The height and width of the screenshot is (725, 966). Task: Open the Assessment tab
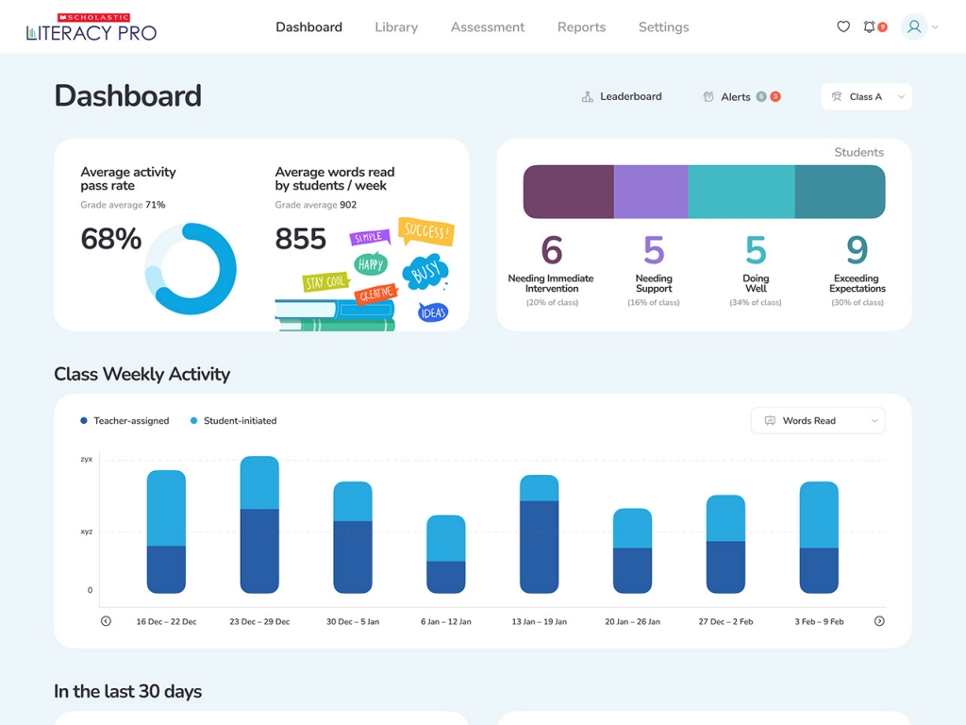pos(488,27)
